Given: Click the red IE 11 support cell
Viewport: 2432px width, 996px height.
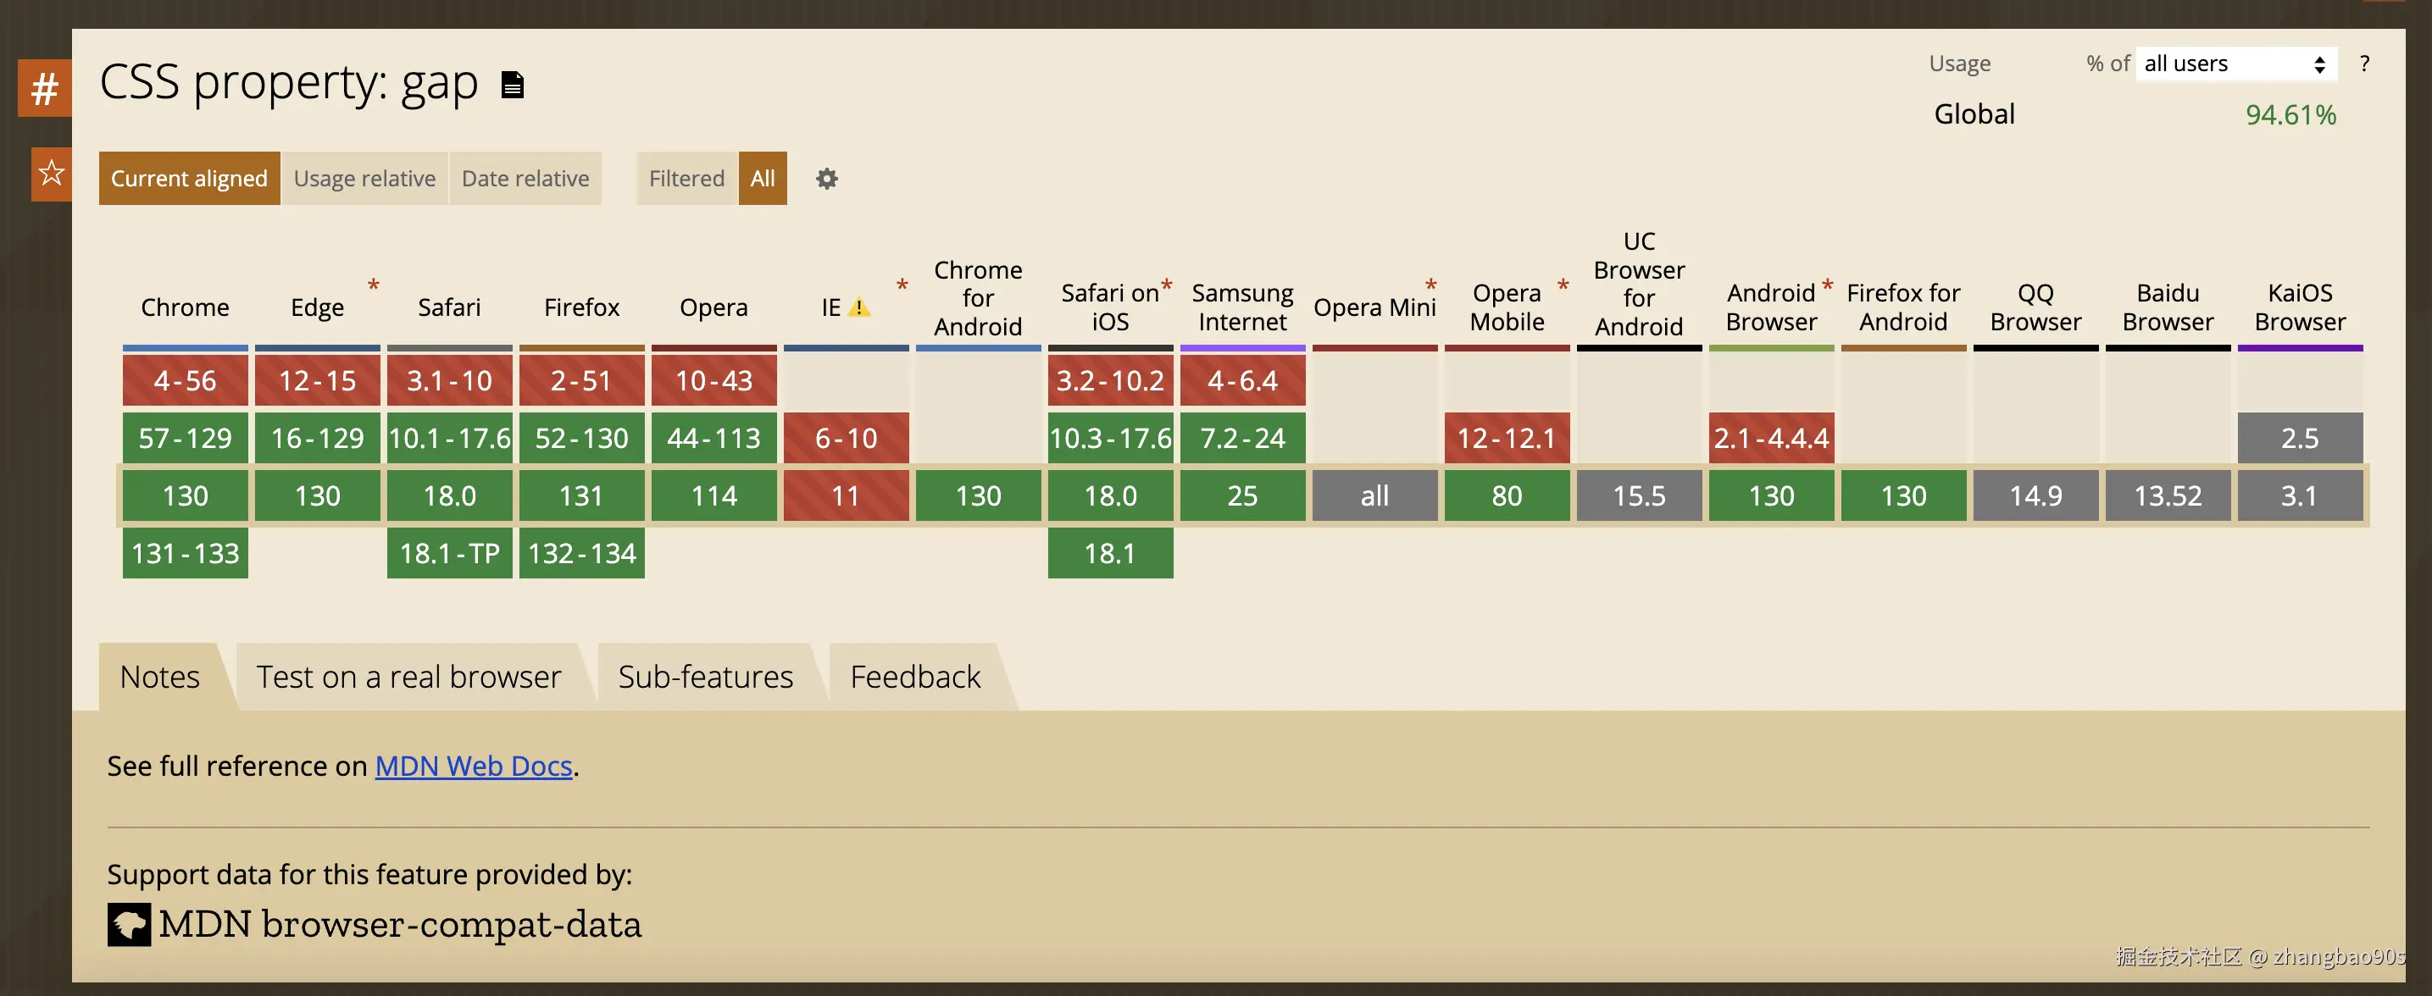Looking at the screenshot, I should 846,495.
